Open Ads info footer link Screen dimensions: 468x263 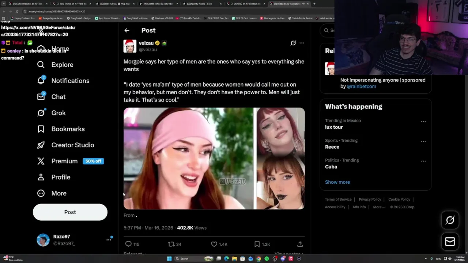[359, 207]
